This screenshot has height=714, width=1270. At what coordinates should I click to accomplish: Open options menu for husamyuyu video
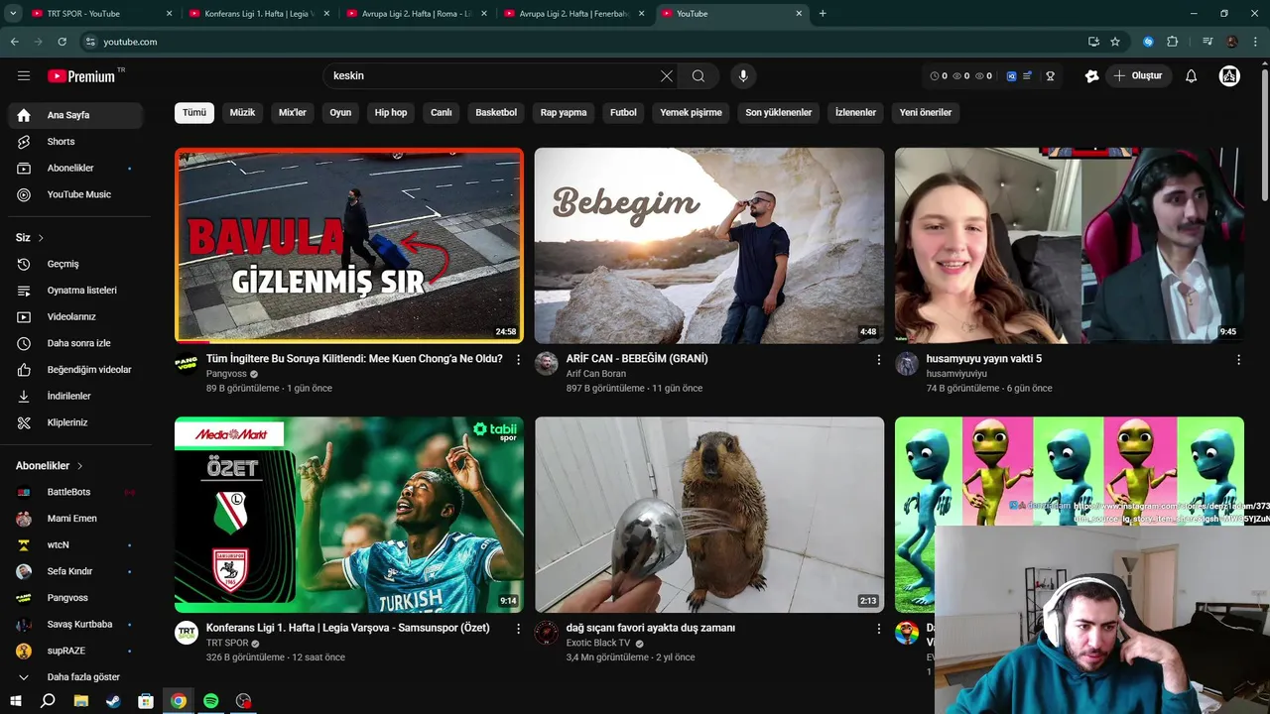pyautogui.click(x=1238, y=360)
